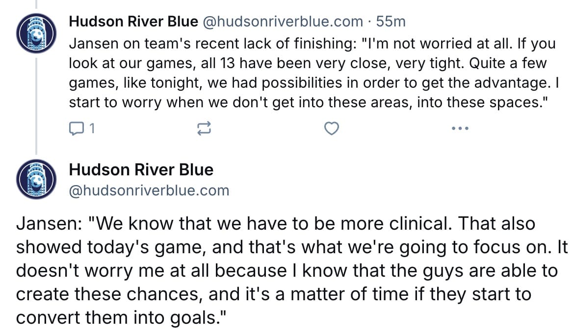Image resolution: width=574 pixels, height=335 pixels.
Task: Open the three-dot more options menu
Action: click(460, 129)
